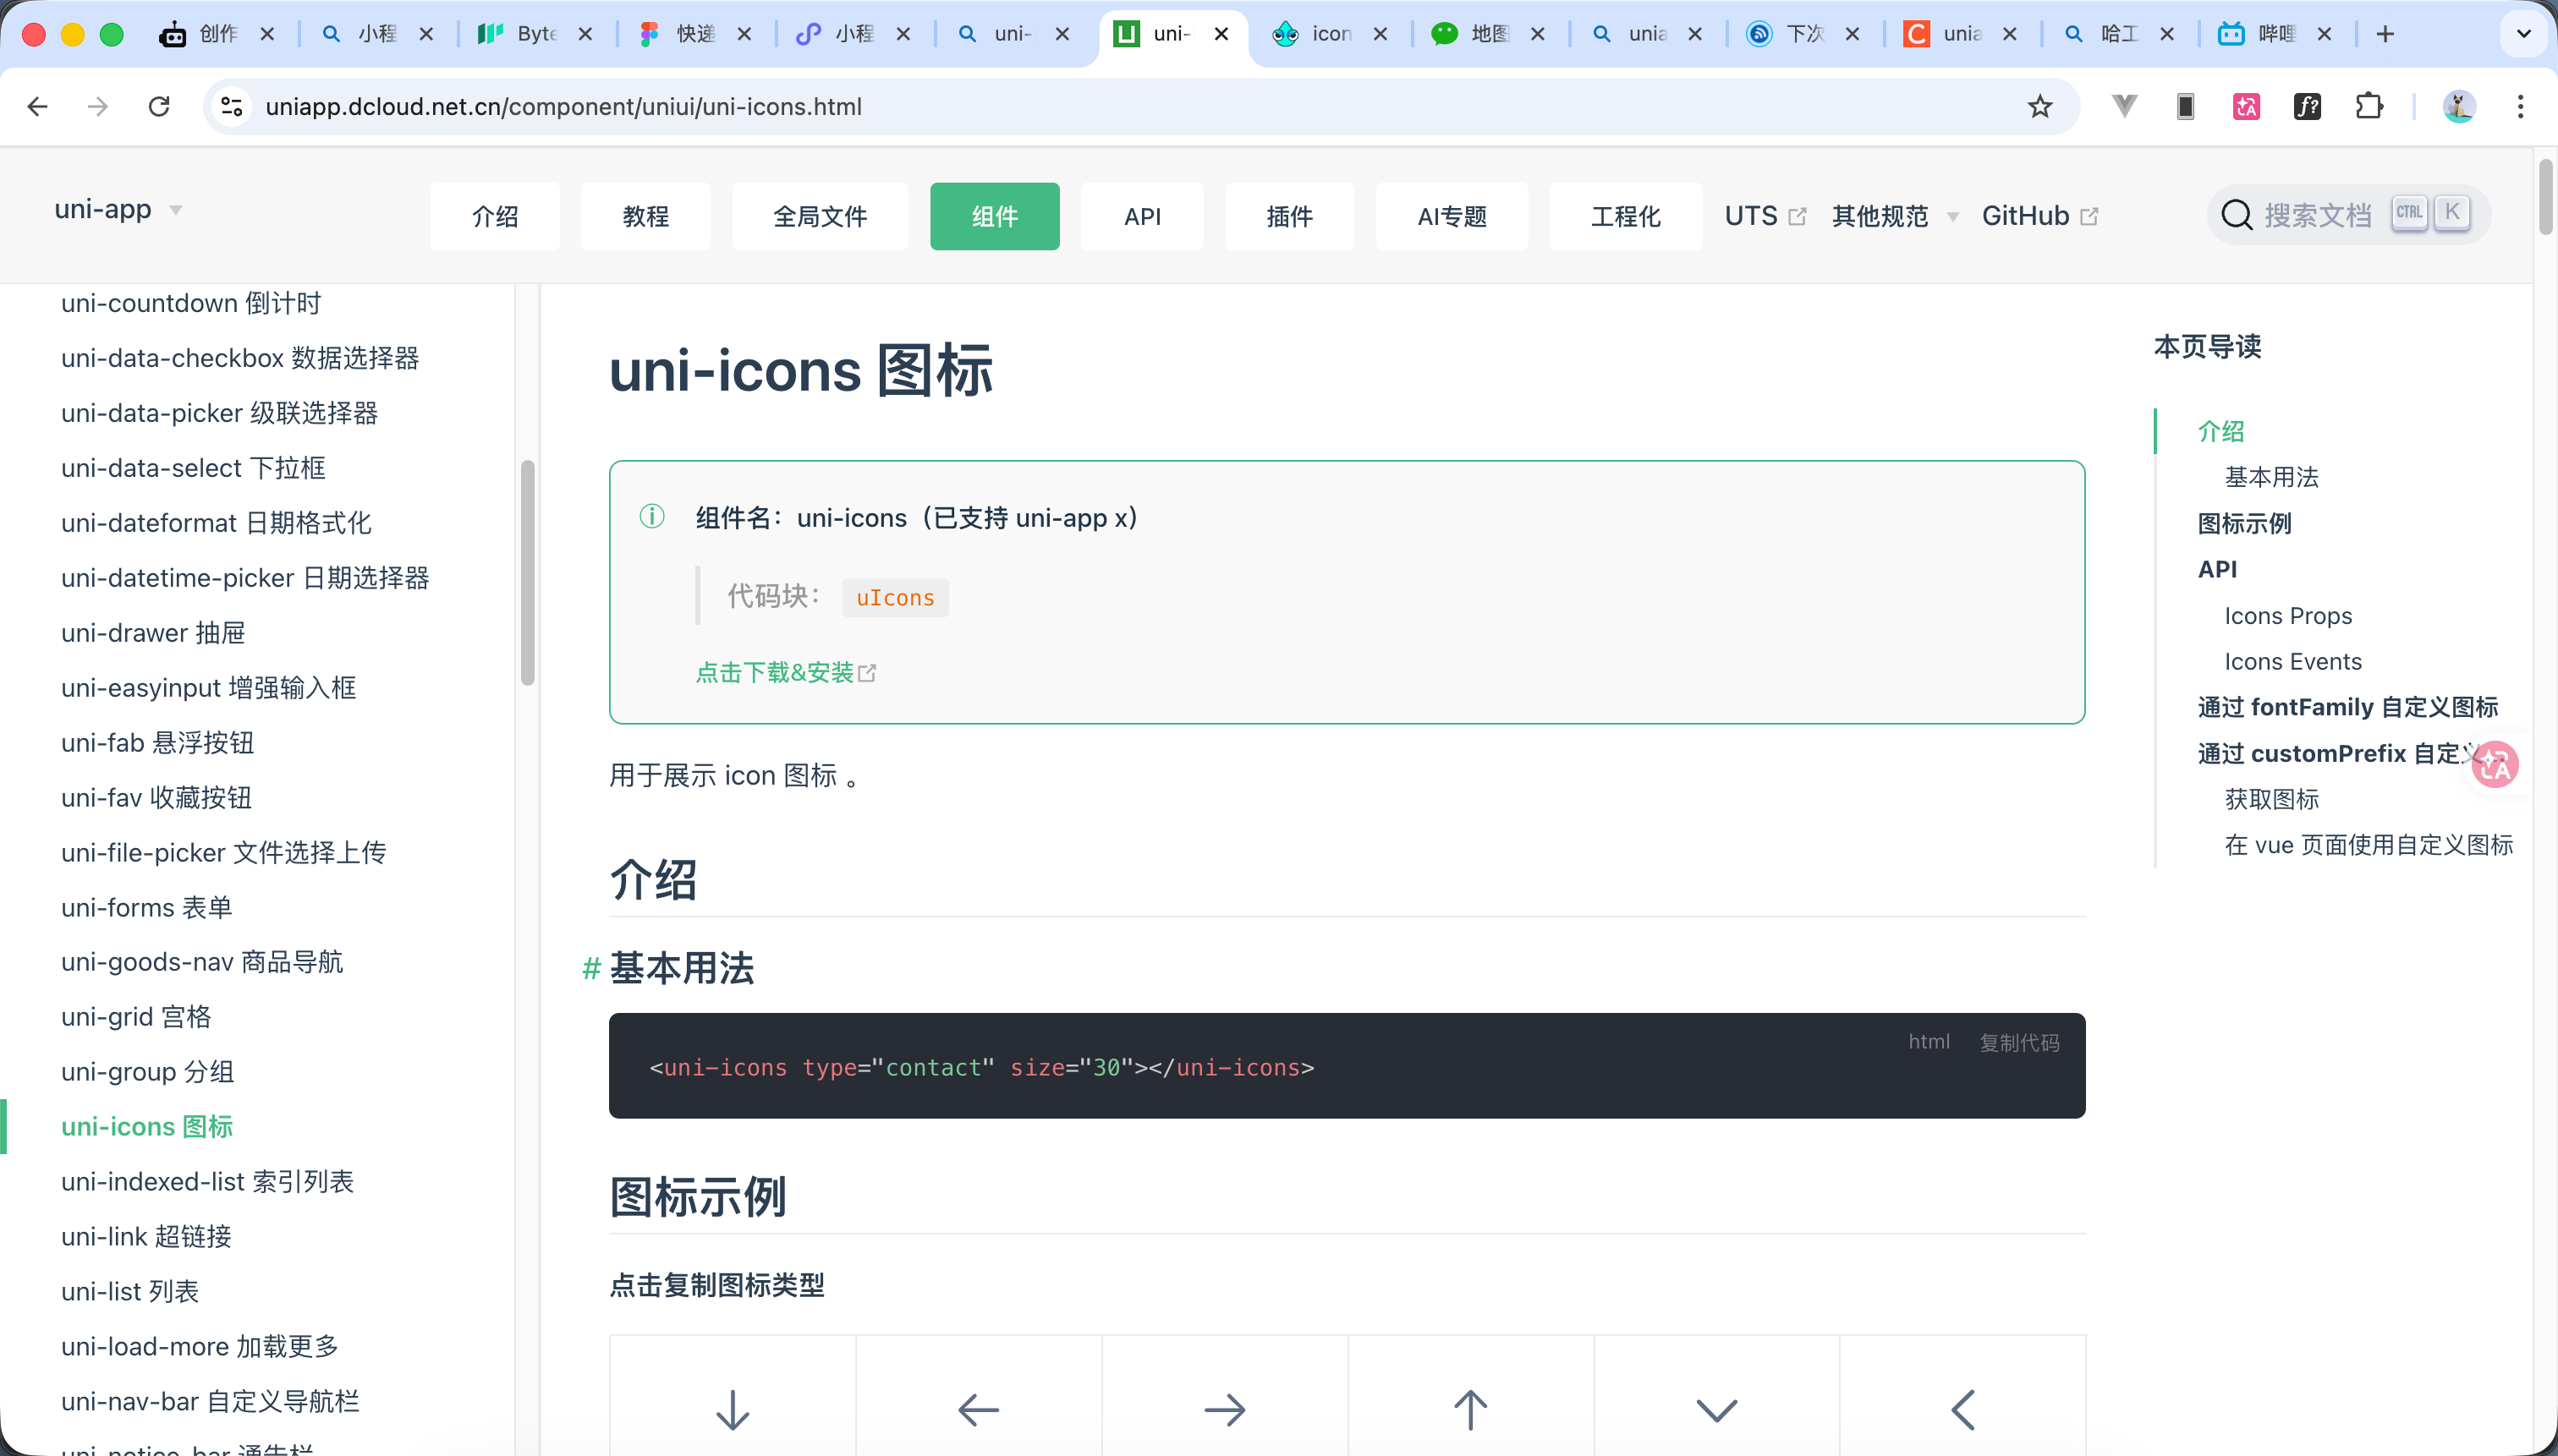Click 复制代码 to copy the example code

click(2019, 1041)
